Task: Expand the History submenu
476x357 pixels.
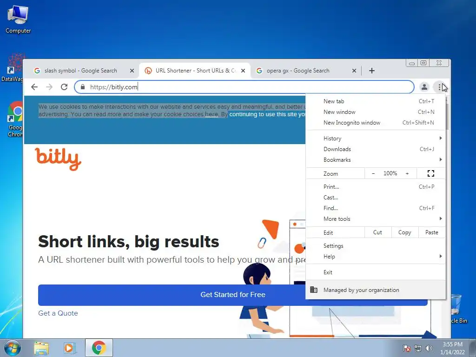Action: [x=376, y=139]
